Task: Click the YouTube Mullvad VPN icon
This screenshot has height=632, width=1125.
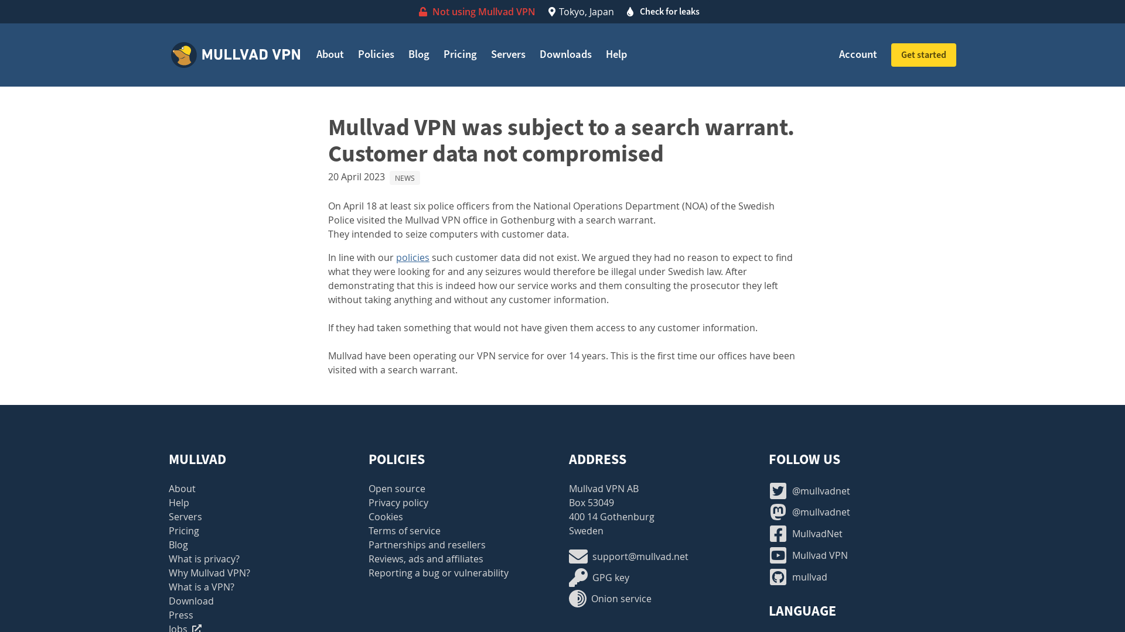Action: pyautogui.click(x=778, y=555)
